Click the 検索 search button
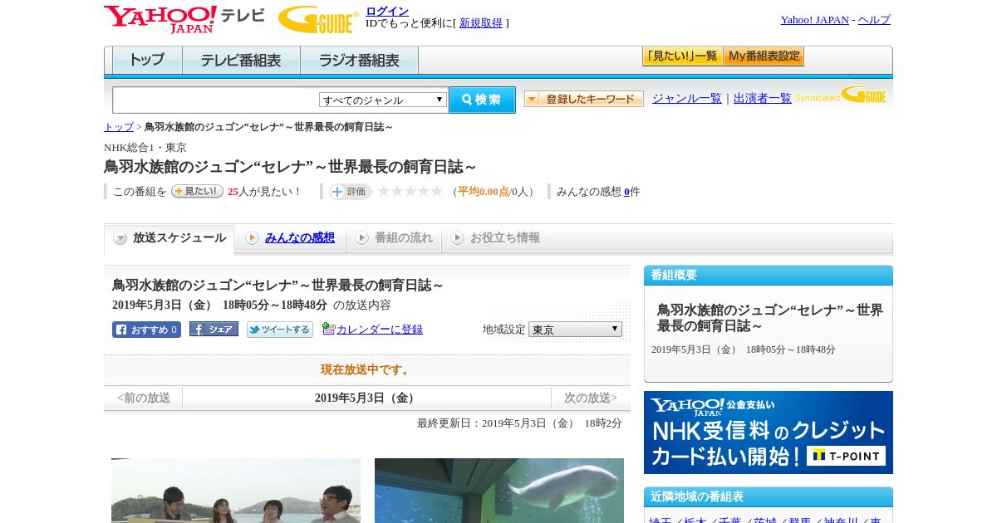This screenshot has height=523, width=997. click(482, 100)
